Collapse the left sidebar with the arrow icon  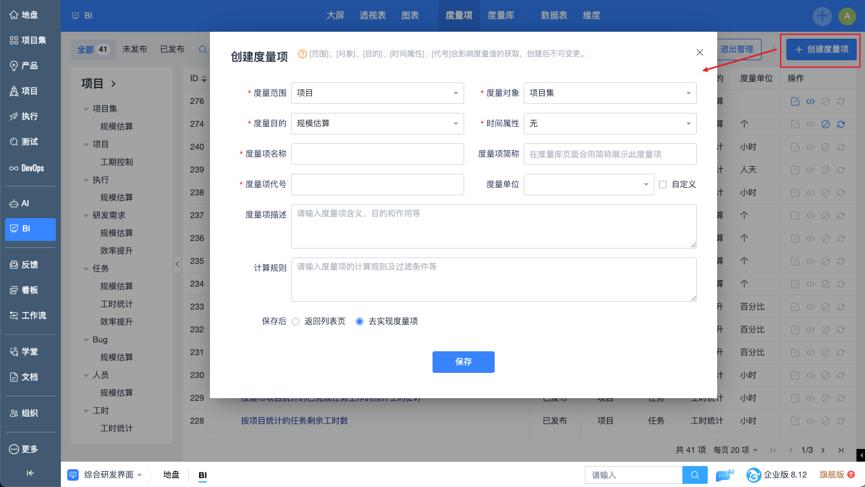pyautogui.click(x=30, y=472)
